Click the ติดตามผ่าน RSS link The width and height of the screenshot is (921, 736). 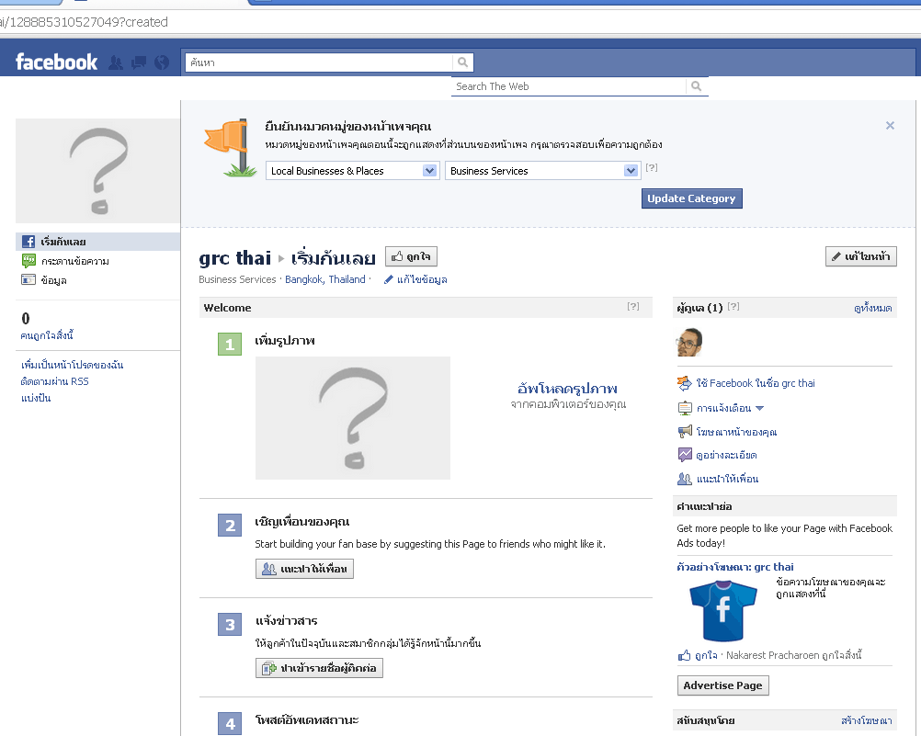pyautogui.click(x=54, y=381)
